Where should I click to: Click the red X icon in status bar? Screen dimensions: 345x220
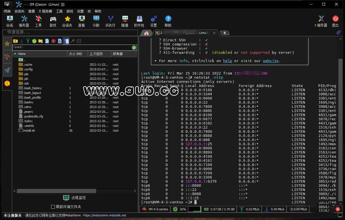[338, 209]
